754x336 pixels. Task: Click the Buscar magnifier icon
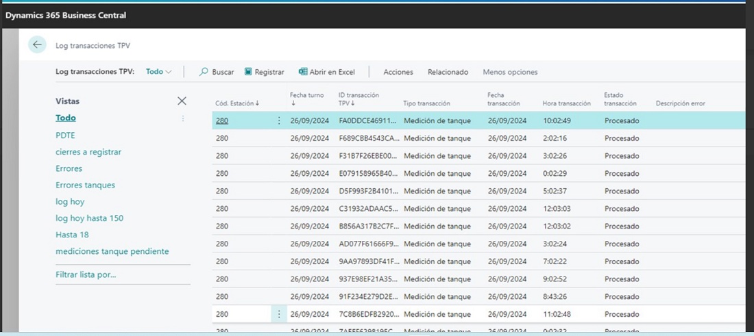pyautogui.click(x=204, y=72)
